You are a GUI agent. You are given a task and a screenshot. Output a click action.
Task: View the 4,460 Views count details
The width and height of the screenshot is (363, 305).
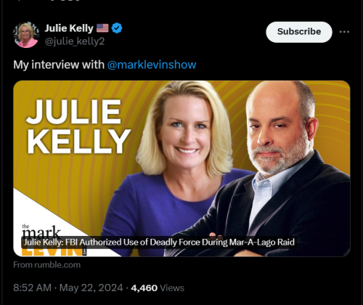point(158,288)
